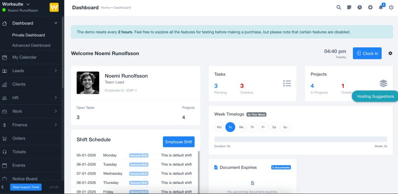Open Advanced Dashboard

point(31,45)
